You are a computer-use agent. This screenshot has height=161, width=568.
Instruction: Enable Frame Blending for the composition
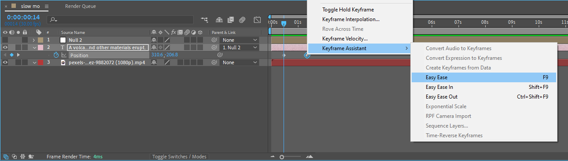click(230, 20)
